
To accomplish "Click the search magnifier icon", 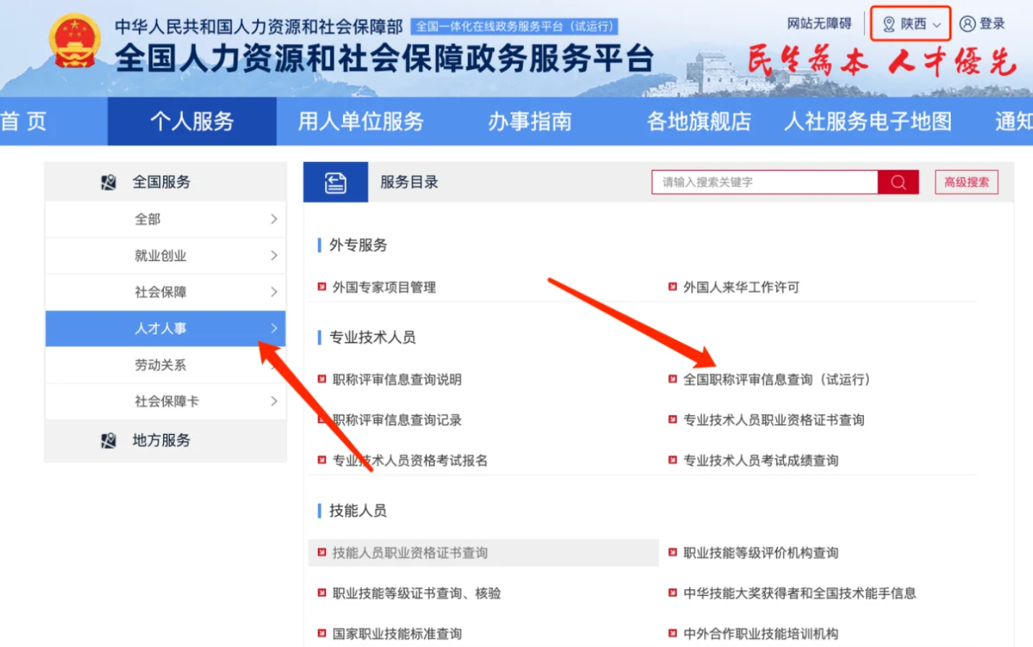I will coord(898,182).
